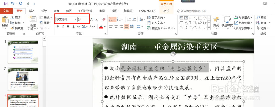Toggle Underline formatting
275x107 pixels.
tap(68, 27)
